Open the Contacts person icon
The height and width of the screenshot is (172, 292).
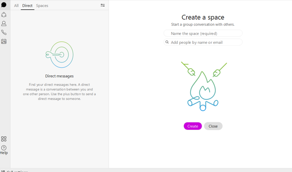point(4,23)
